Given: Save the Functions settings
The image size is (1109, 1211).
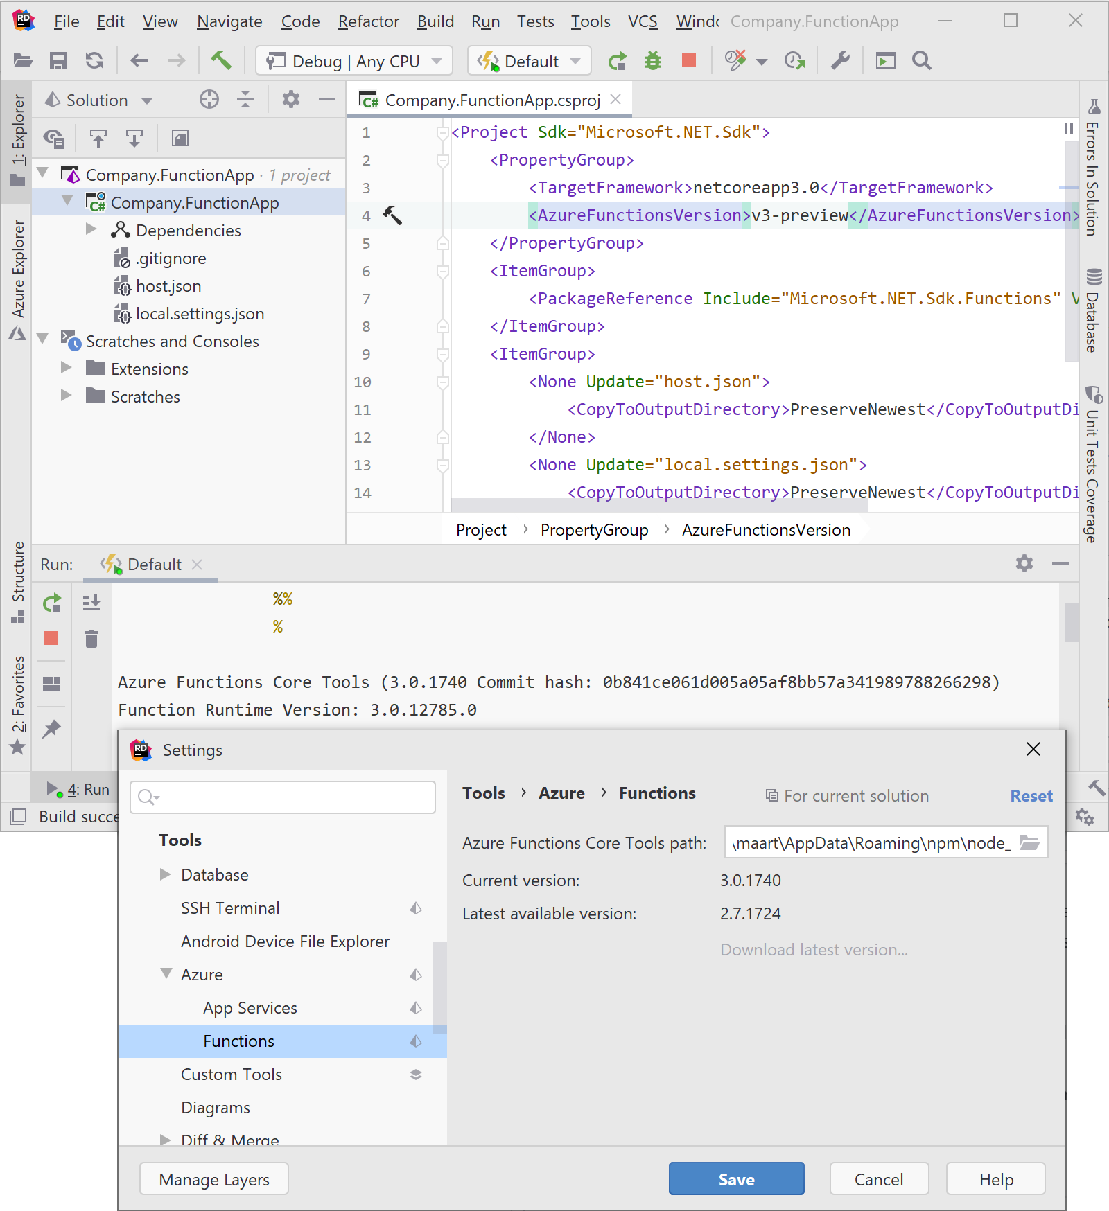Looking at the screenshot, I should [736, 1178].
